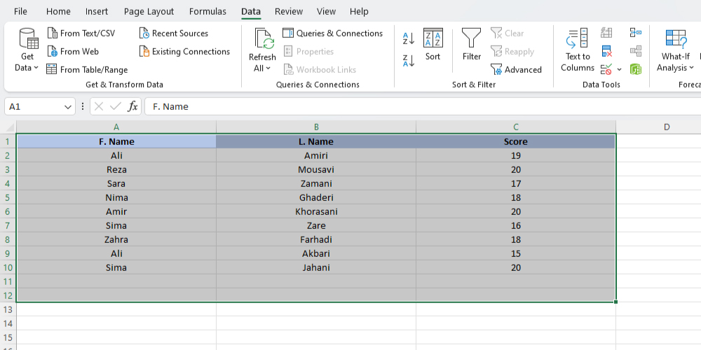Switch to the Formulas tab
The image size is (701, 350).
point(207,12)
